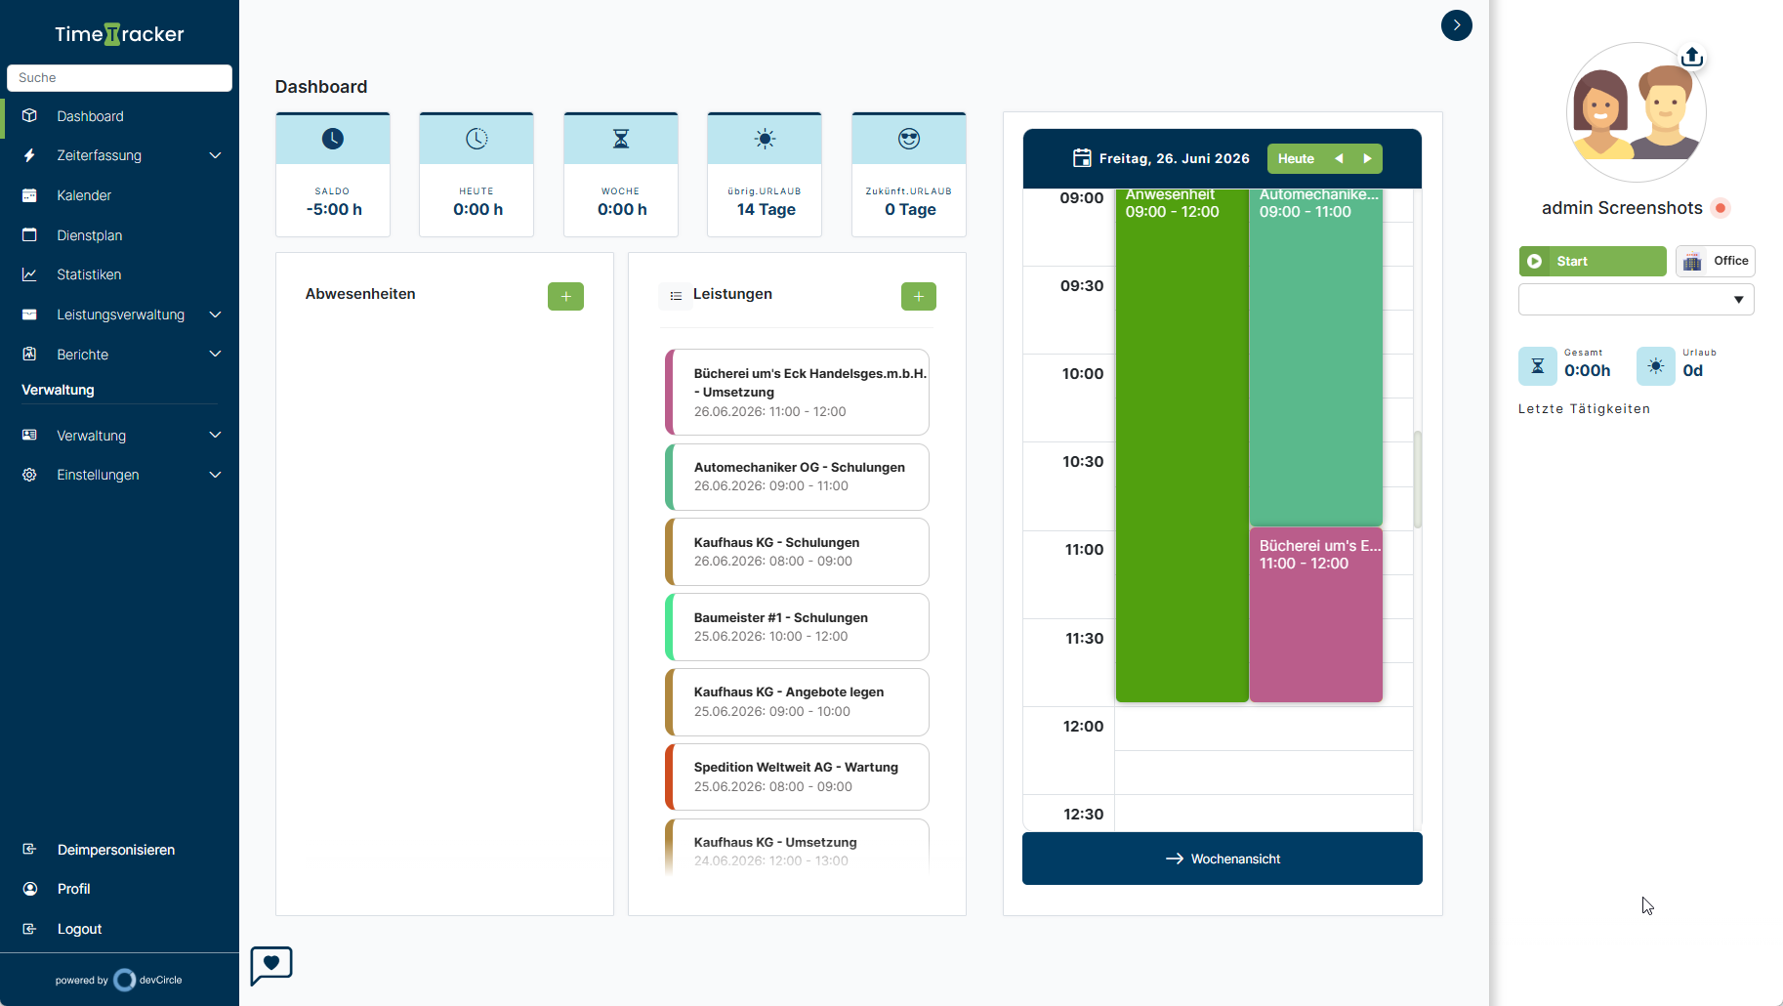1783x1006 pixels.
Task: Go to previous day in calendar
Action: tap(1339, 158)
